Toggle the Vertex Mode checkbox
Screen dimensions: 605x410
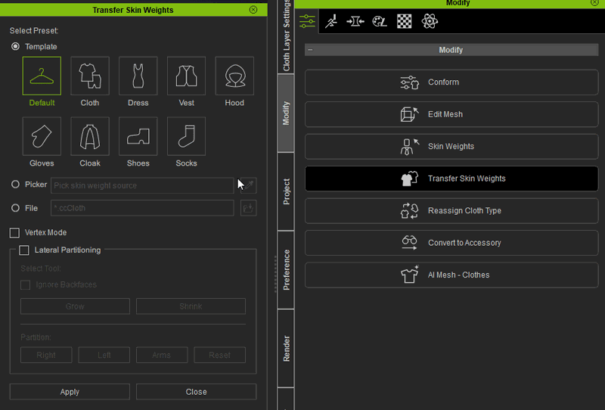click(14, 233)
